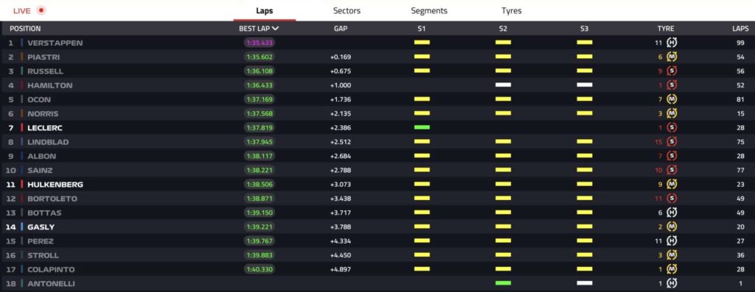The image size is (755, 292).
Task: Click Perez's gap value +4.334
Action: point(341,241)
